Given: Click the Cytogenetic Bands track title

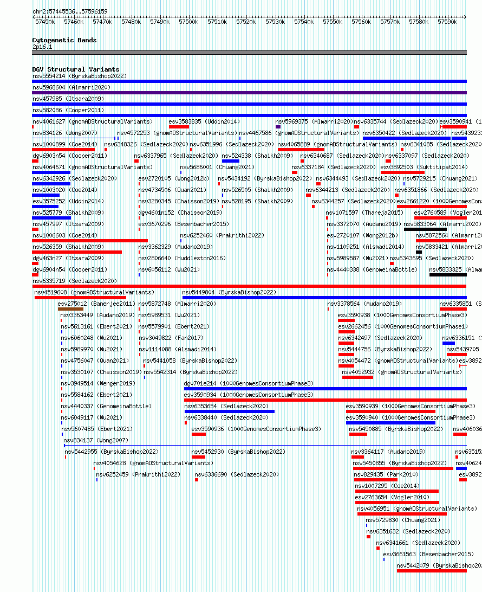Looking at the screenshot, I should 64,40.
